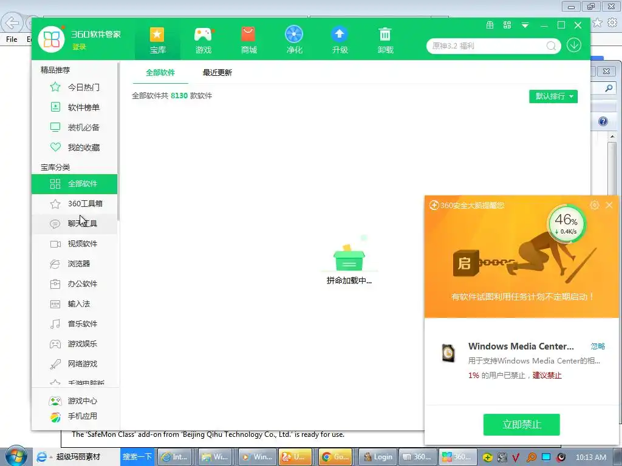Viewport: 622px width, 466px height.
Task: Open the popup settings gear icon
Action: coord(594,205)
